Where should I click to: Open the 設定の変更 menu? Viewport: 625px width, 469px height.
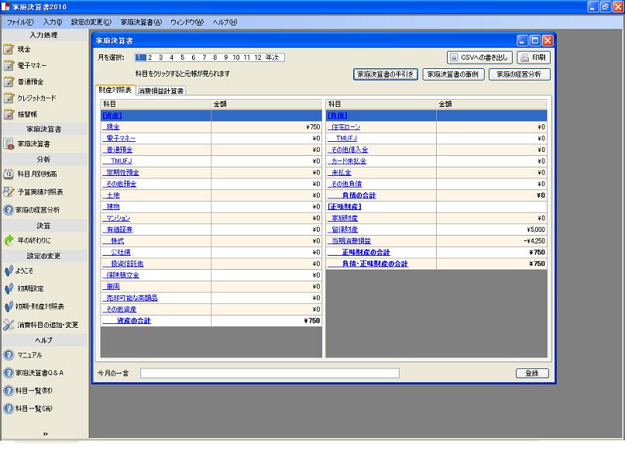coord(91,22)
